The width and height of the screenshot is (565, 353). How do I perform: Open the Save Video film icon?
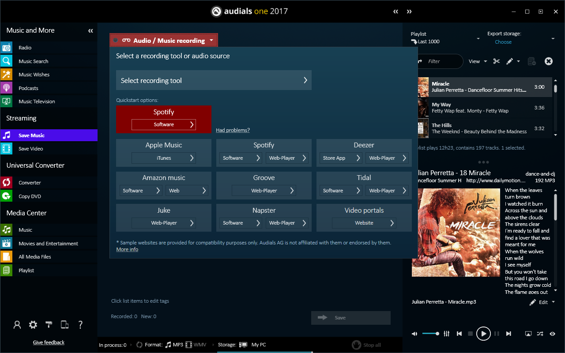coord(6,149)
